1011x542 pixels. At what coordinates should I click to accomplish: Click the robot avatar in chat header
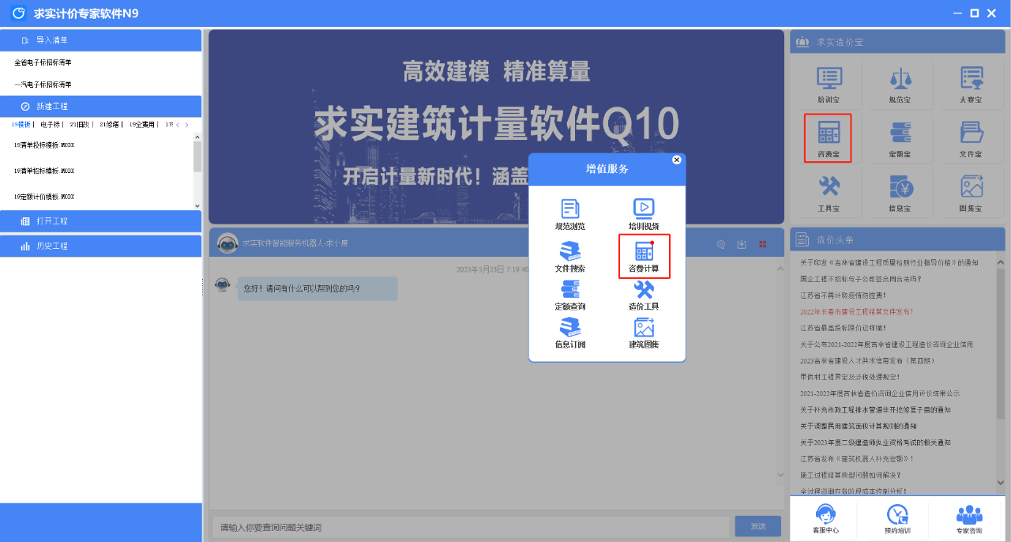click(227, 243)
